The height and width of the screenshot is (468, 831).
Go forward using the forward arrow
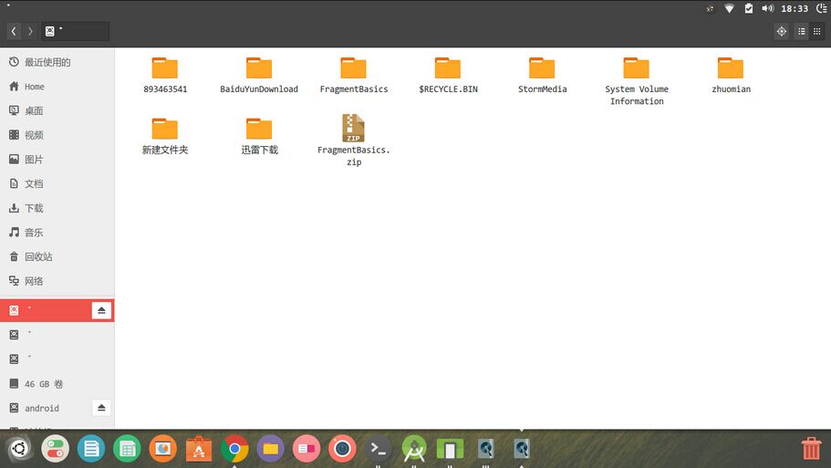(x=30, y=31)
